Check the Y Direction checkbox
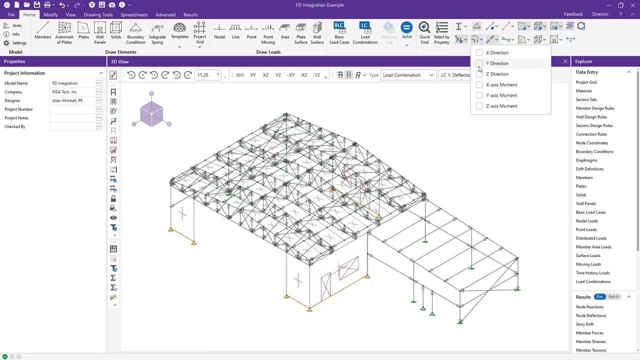 click(x=479, y=63)
